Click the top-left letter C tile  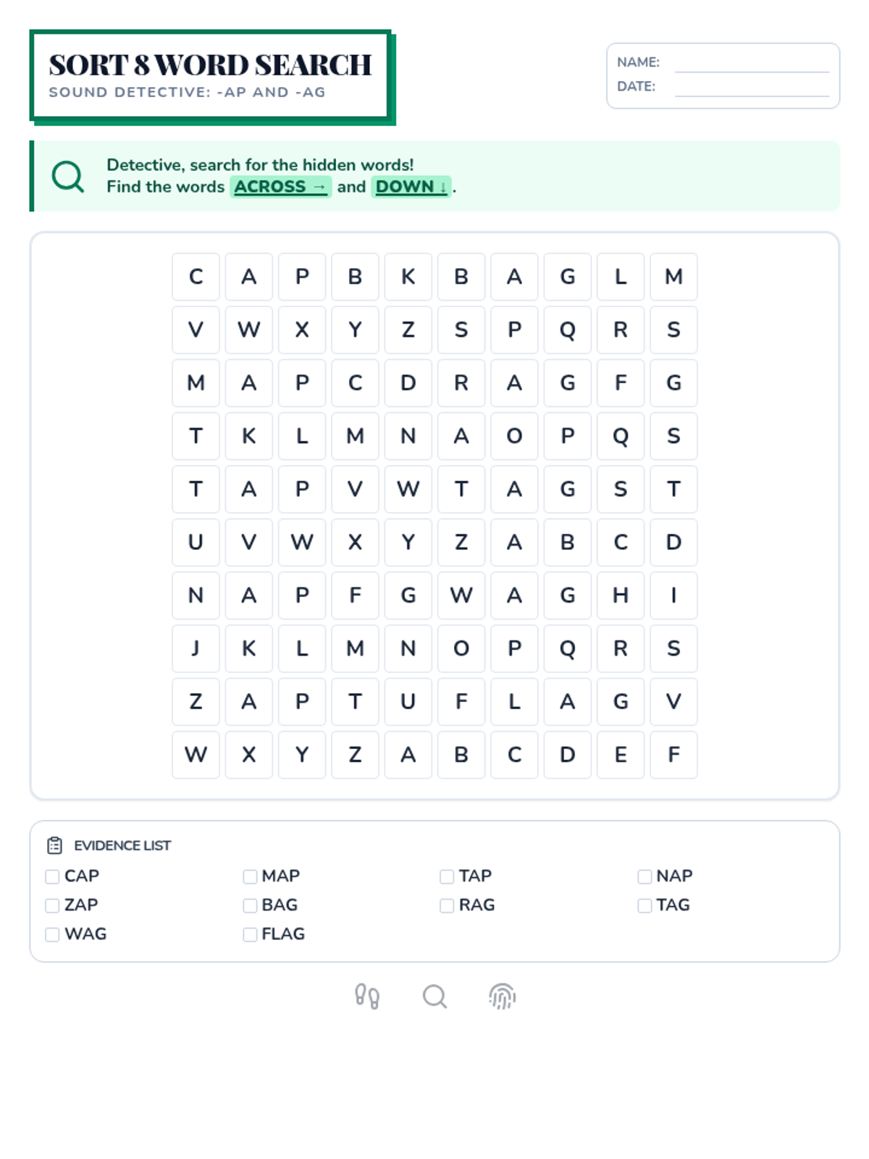click(196, 277)
